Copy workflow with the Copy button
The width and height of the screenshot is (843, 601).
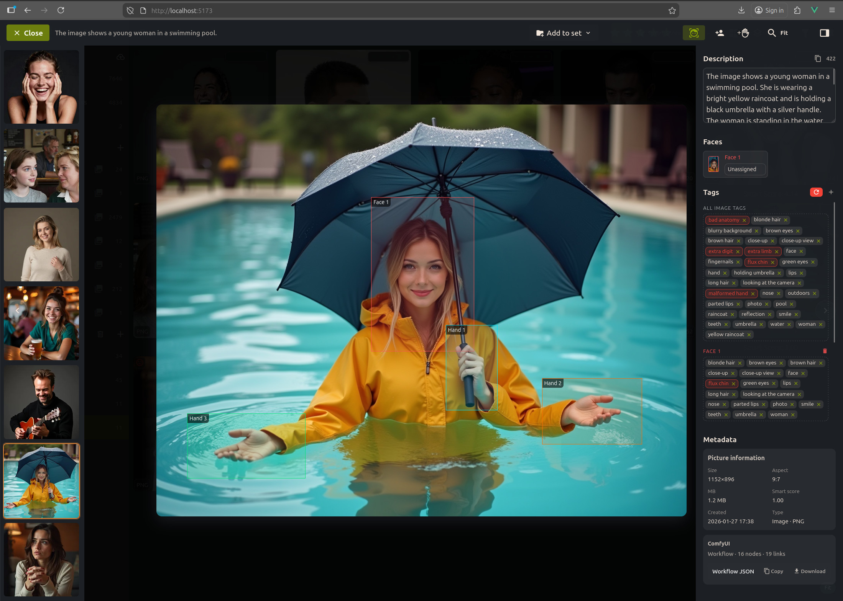pyautogui.click(x=773, y=571)
